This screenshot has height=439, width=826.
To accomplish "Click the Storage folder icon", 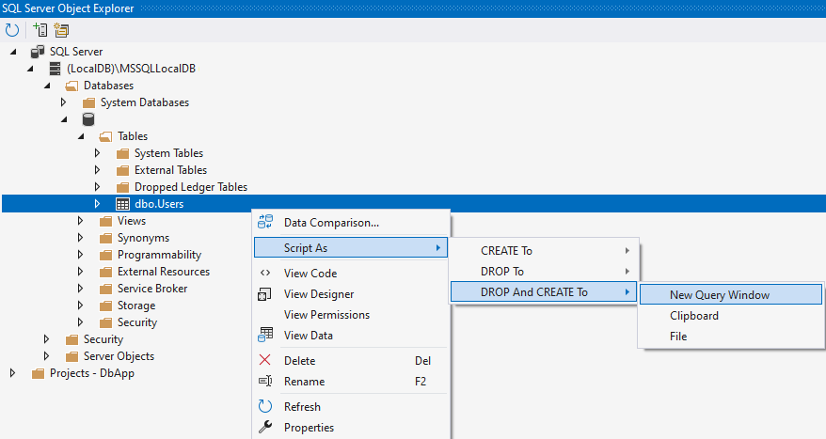I will point(105,306).
